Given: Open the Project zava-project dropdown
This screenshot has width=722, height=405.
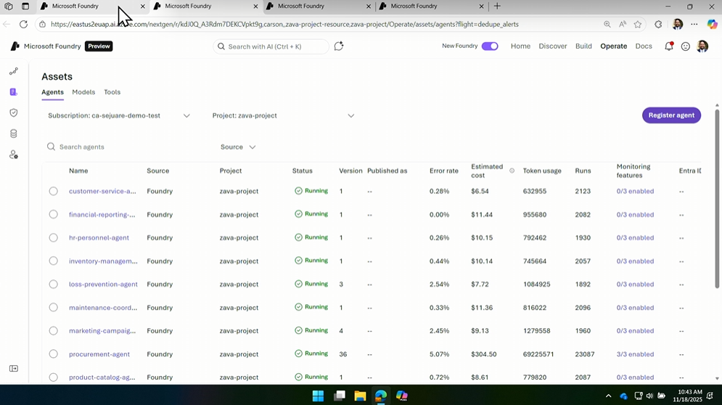Looking at the screenshot, I should coord(350,115).
